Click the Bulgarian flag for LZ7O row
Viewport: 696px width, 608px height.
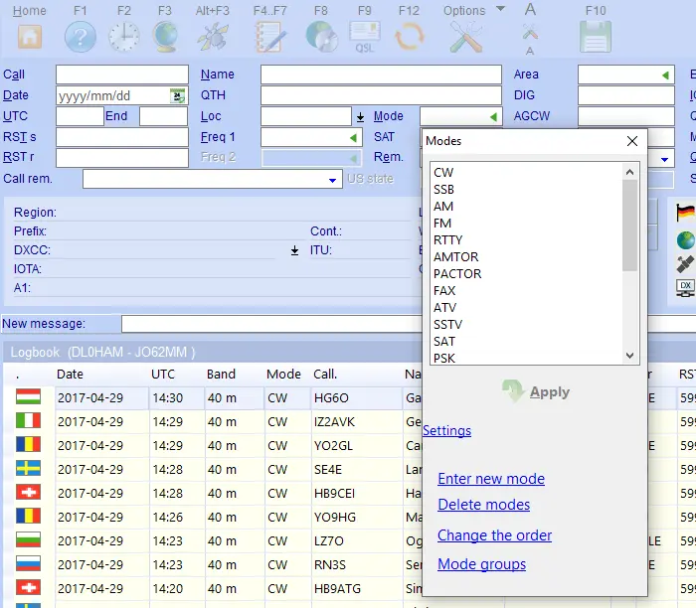pyautogui.click(x=29, y=539)
